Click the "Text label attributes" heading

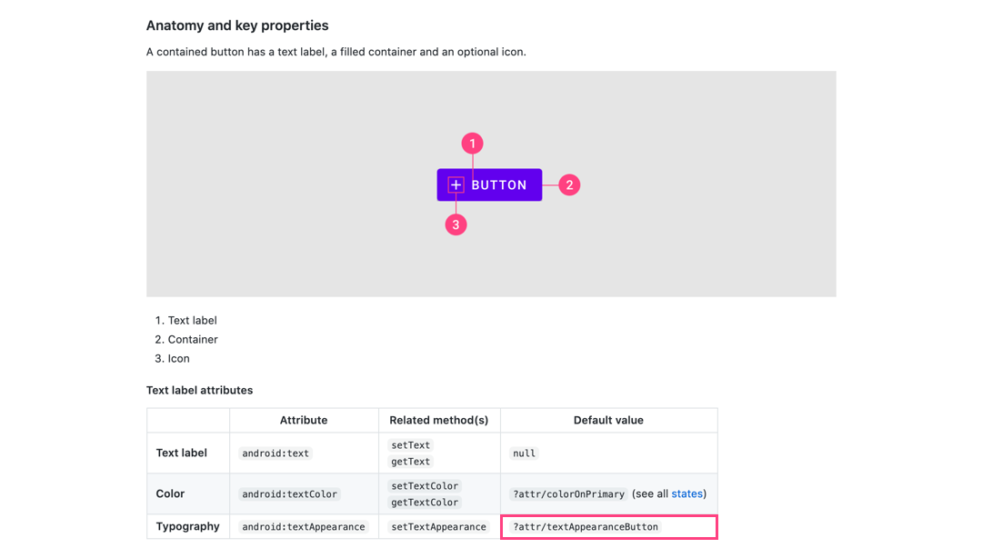click(200, 390)
